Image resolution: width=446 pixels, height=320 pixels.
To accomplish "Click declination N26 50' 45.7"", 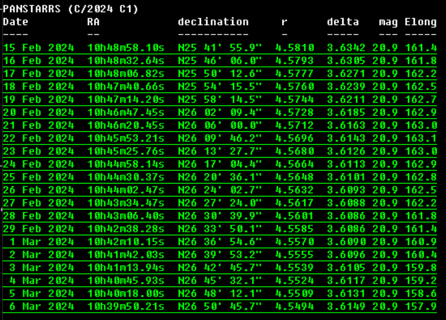I will 220,306.
